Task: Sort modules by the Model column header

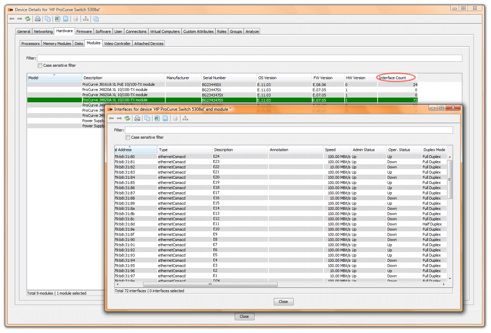Action: 54,78
